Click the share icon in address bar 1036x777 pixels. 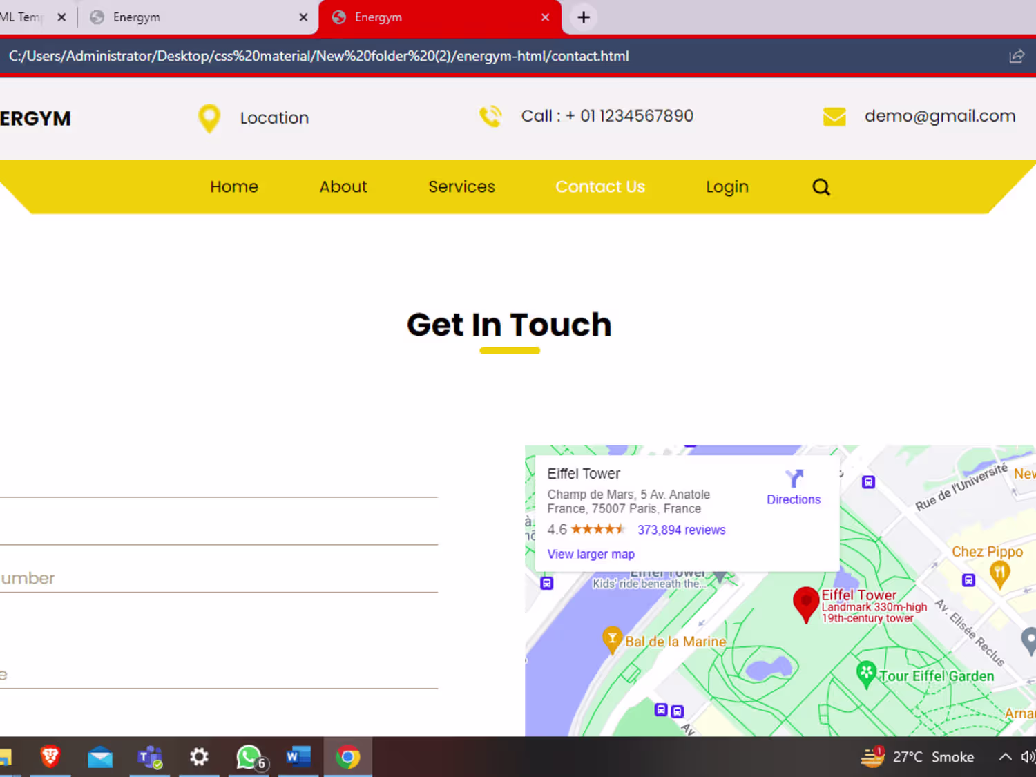(1016, 57)
